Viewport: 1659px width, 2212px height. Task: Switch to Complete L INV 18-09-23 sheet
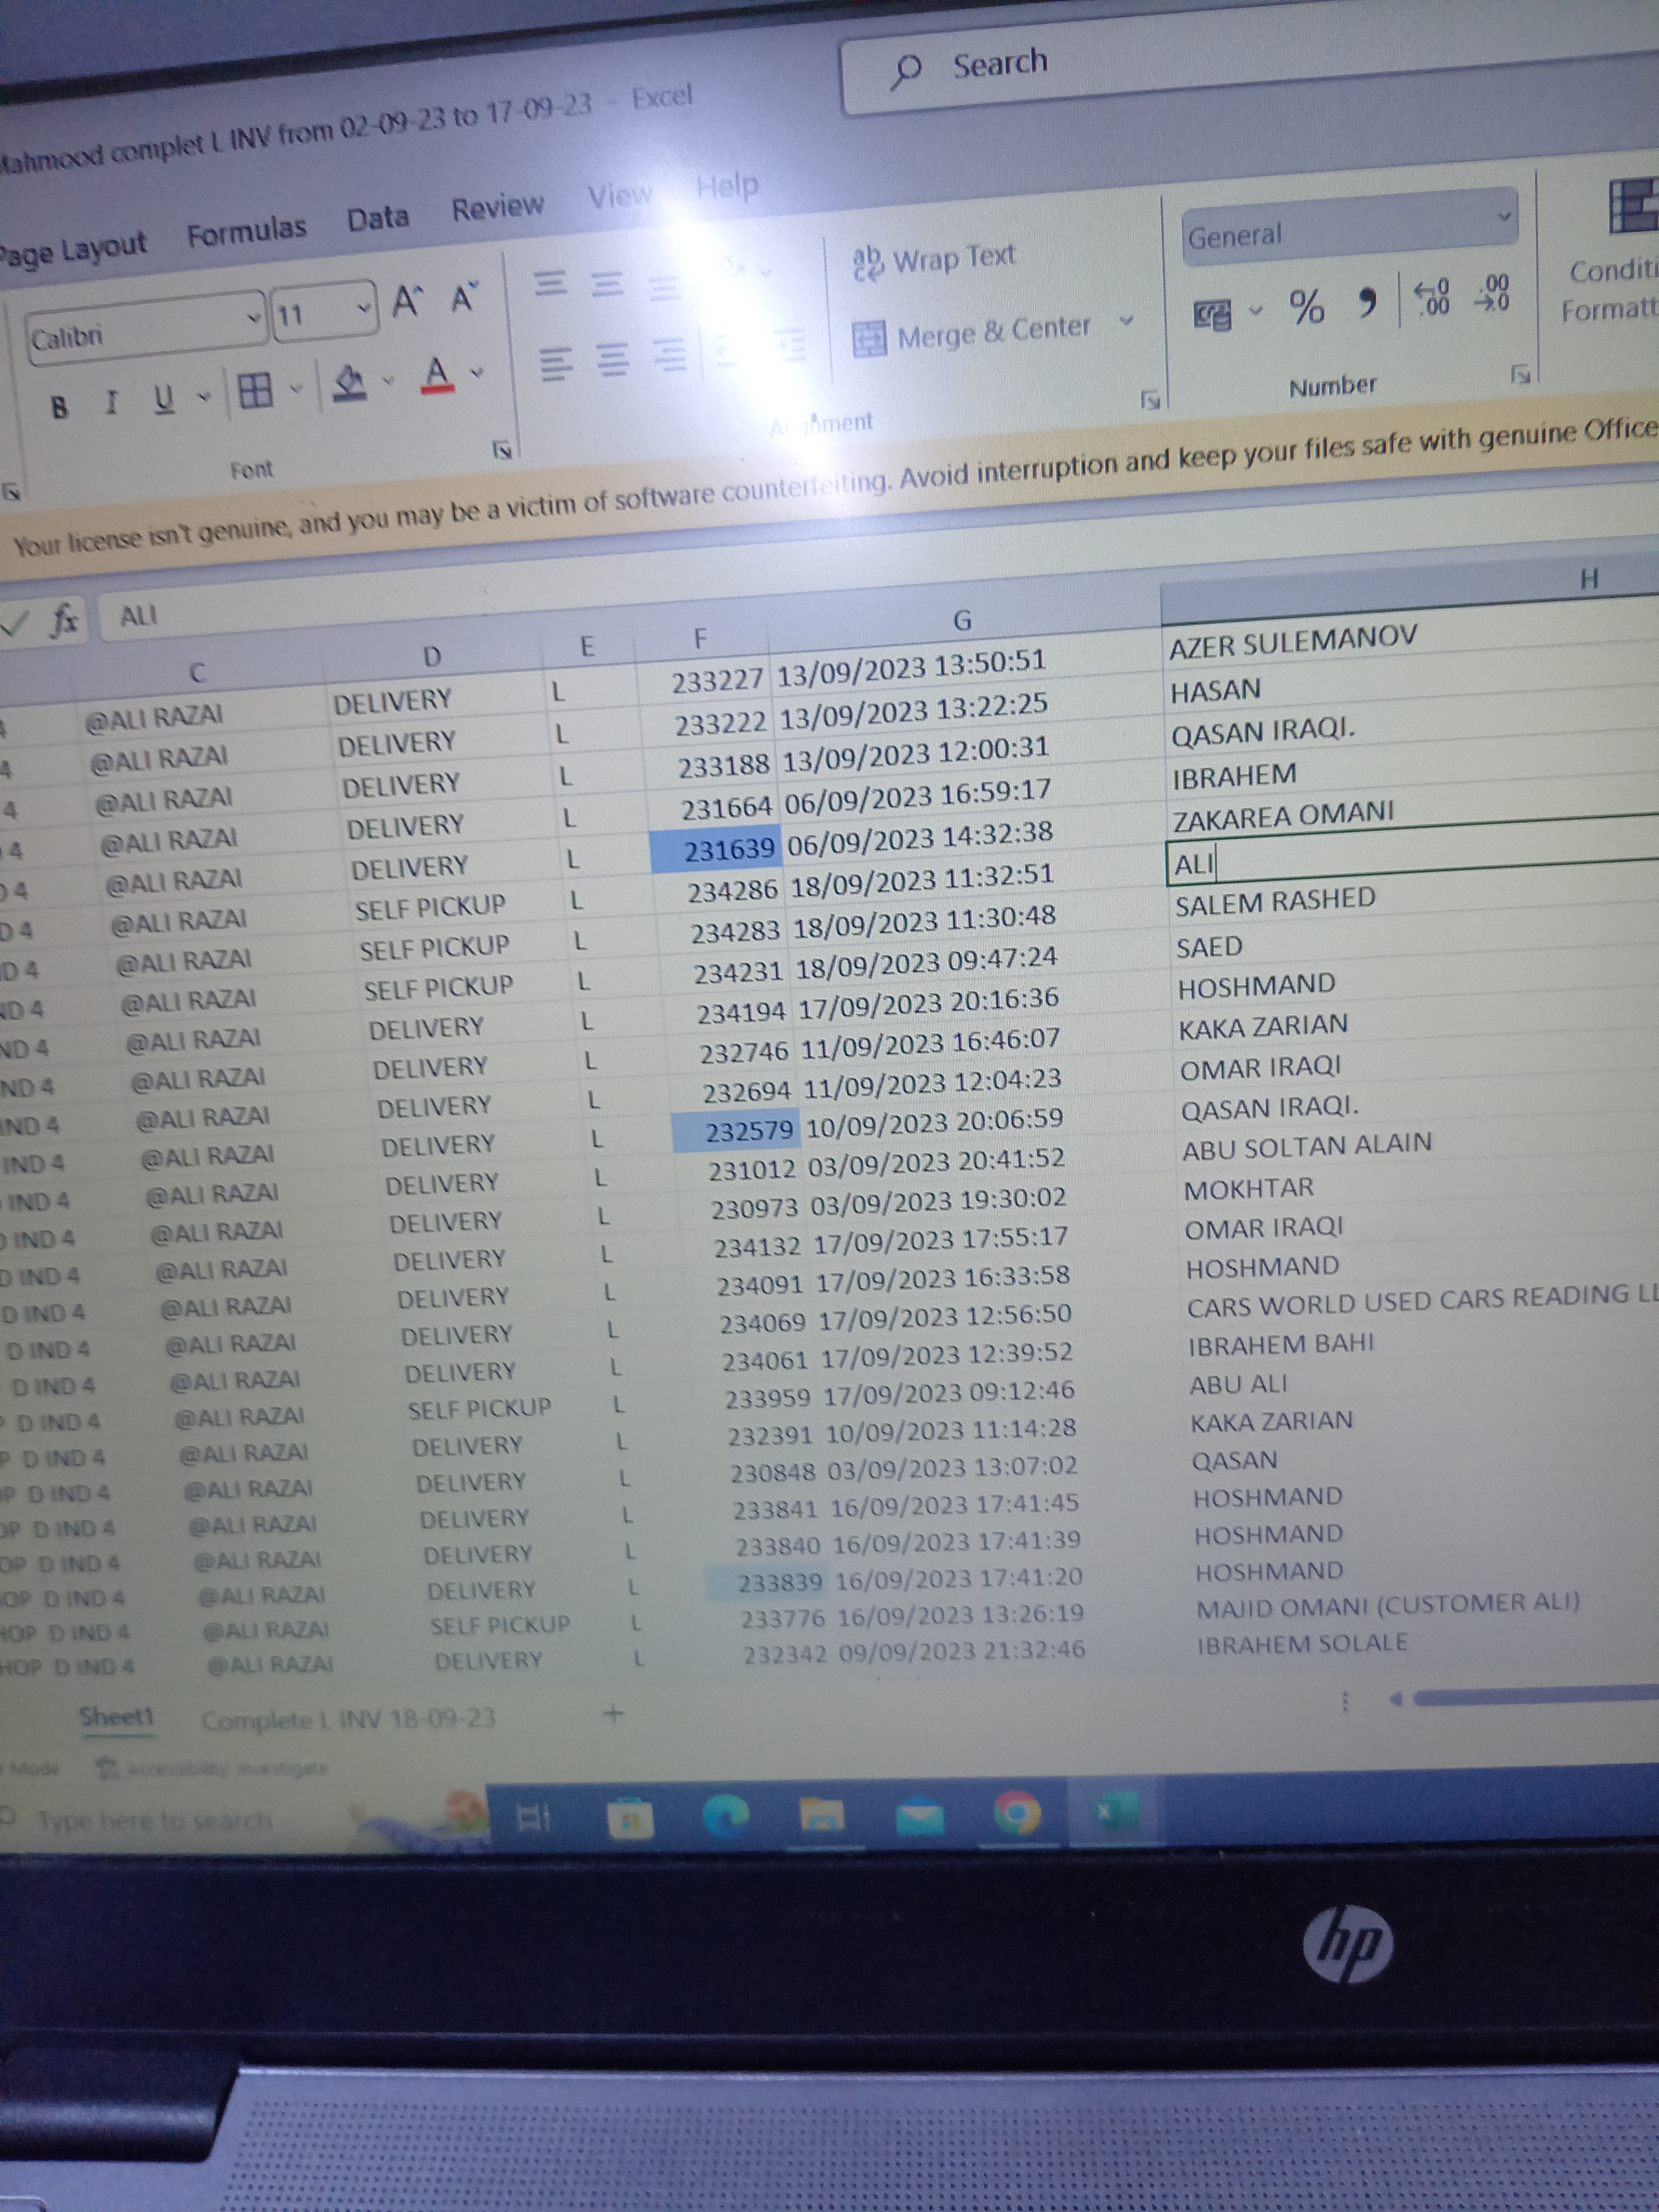pos(348,1719)
